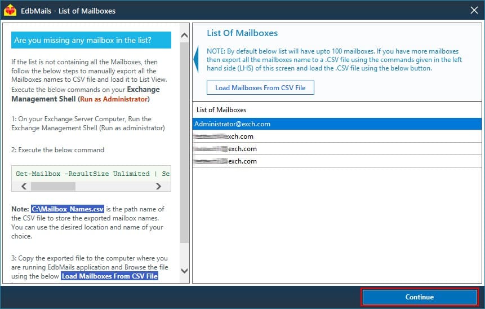This screenshot has width=485, height=309.
Task: Close the List of Mailboxes dialog
Action: [474, 10]
